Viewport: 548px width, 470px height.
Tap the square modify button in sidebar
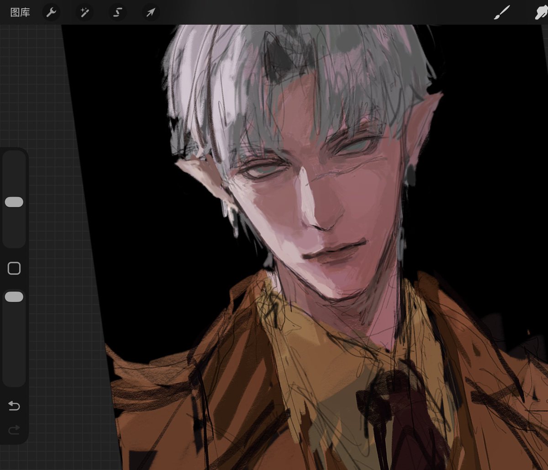[14, 269]
